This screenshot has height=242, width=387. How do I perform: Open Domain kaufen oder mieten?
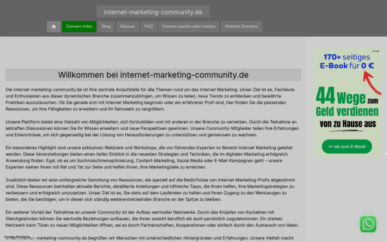(x=188, y=26)
